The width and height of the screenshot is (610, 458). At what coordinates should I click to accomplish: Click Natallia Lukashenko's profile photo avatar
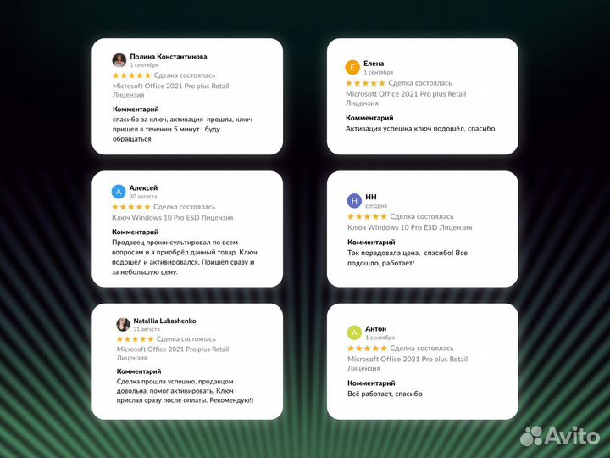click(x=123, y=324)
